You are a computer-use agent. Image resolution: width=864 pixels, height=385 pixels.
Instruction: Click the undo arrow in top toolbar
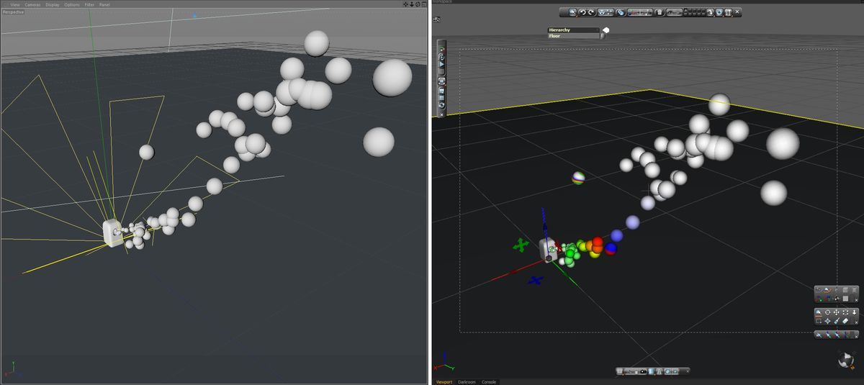click(582, 12)
